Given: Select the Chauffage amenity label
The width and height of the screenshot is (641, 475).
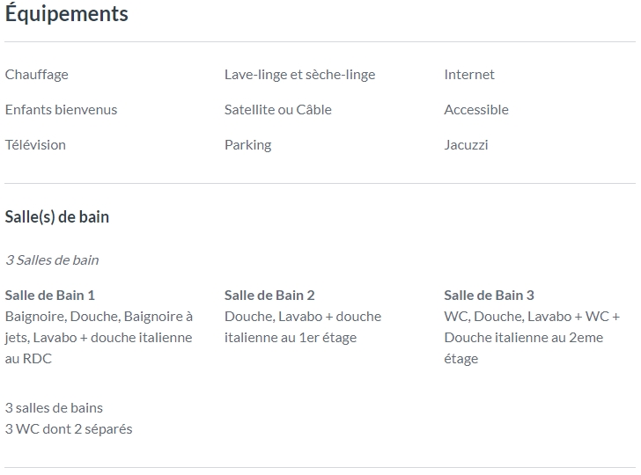Looking at the screenshot, I should point(37,75).
